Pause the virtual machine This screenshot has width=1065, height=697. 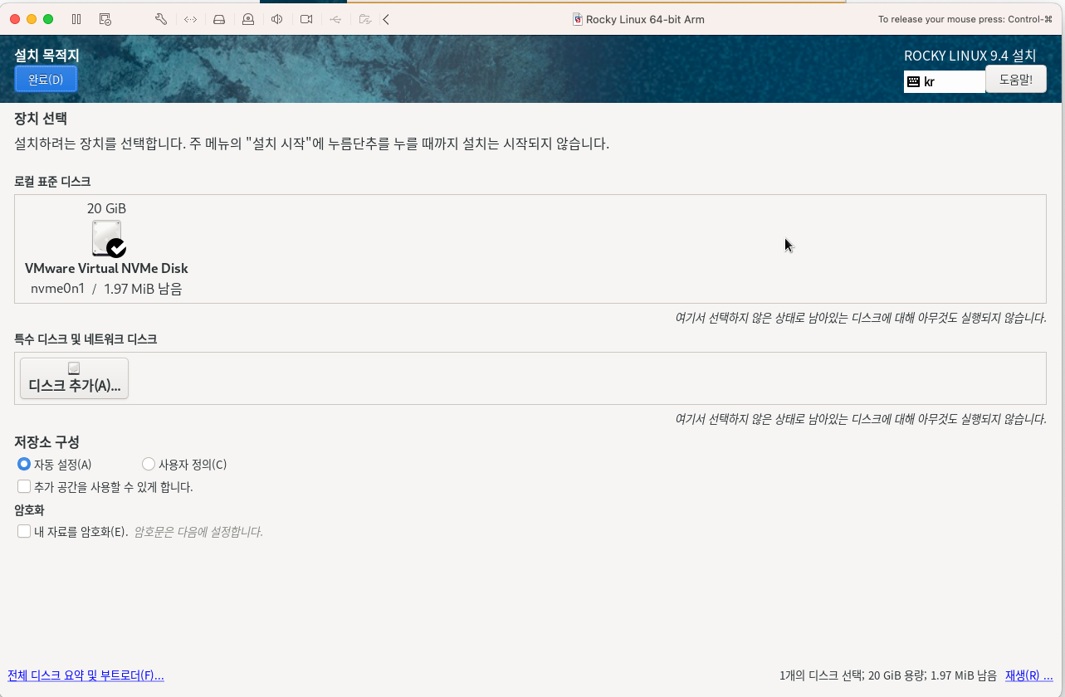click(x=76, y=19)
